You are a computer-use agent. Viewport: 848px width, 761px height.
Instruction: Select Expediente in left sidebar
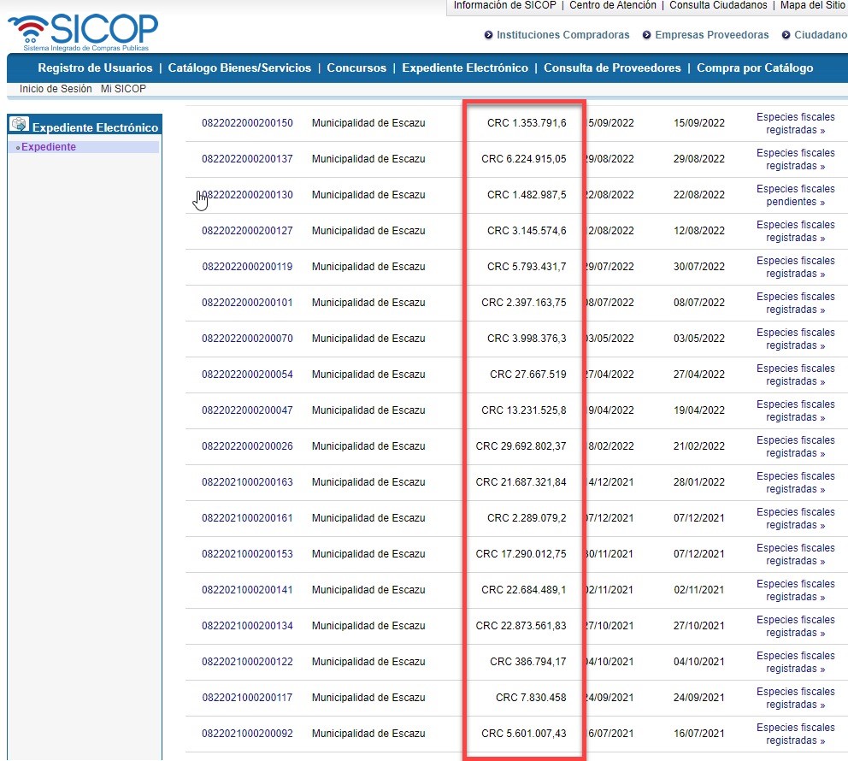[x=49, y=147]
